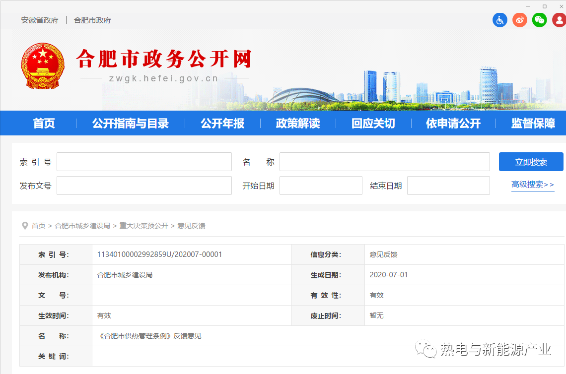Go to 首页 in the breadcrumb

38,226
